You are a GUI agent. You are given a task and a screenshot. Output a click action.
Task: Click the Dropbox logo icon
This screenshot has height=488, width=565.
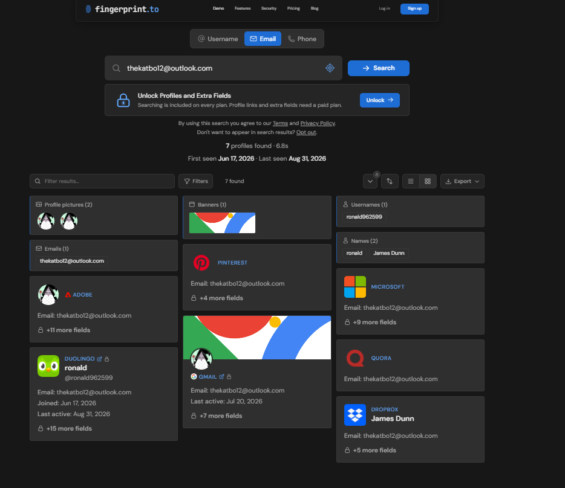click(x=355, y=415)
